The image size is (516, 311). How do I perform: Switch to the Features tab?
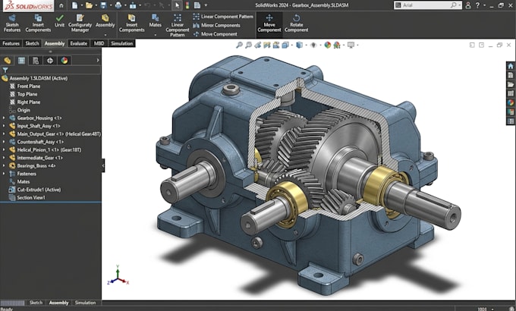11,43
